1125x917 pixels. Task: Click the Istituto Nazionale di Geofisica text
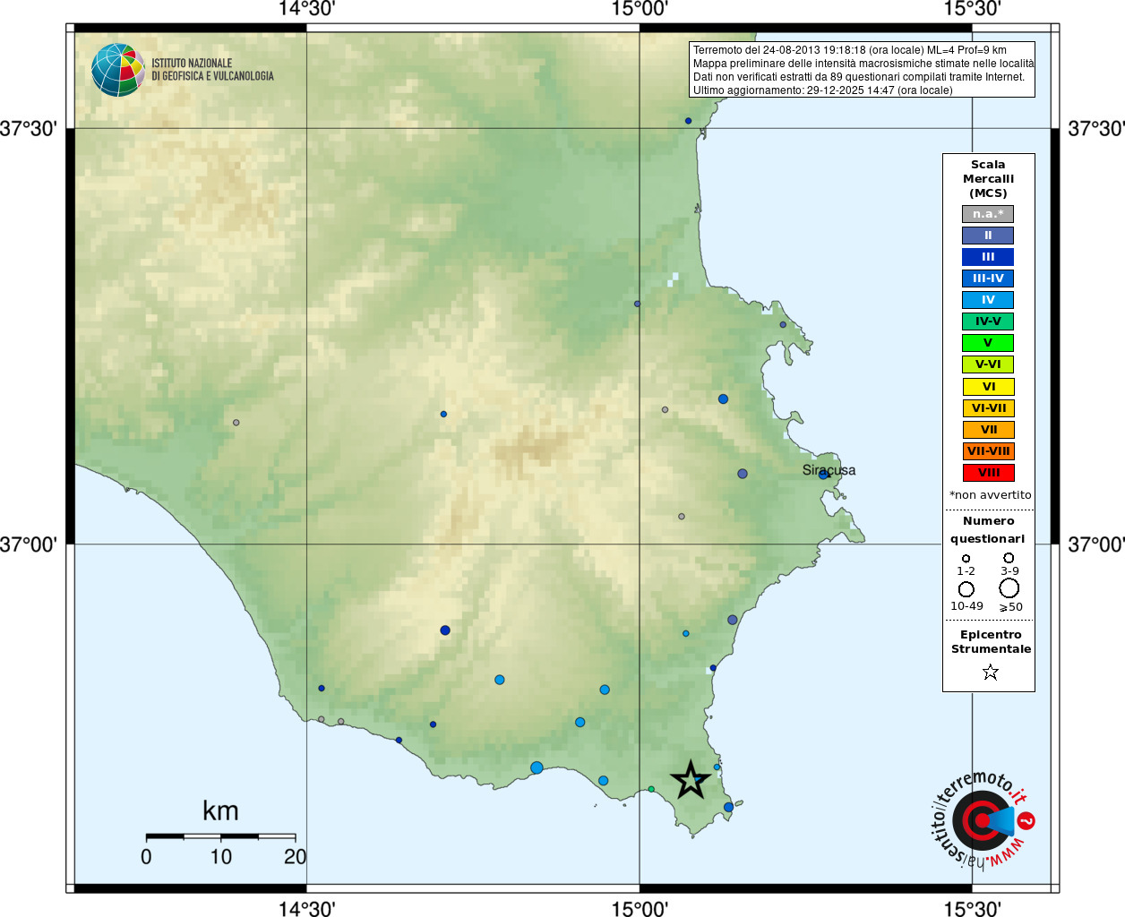tap(212, 70)
